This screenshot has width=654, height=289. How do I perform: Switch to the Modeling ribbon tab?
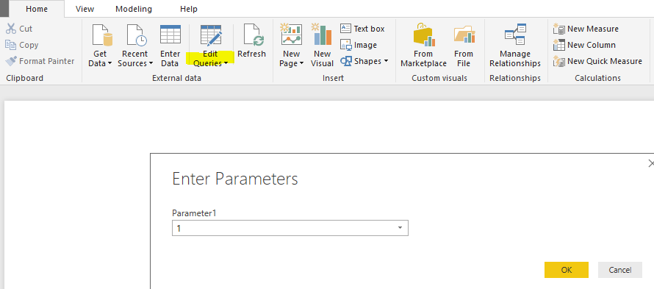[134, 9]
